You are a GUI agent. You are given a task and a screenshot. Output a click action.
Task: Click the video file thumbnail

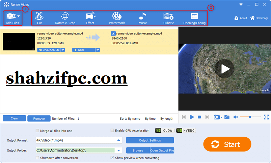(19, 42)
